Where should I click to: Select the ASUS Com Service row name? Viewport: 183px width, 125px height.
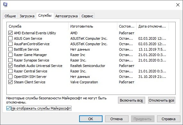pyautogui.click(x=28, y=38)
